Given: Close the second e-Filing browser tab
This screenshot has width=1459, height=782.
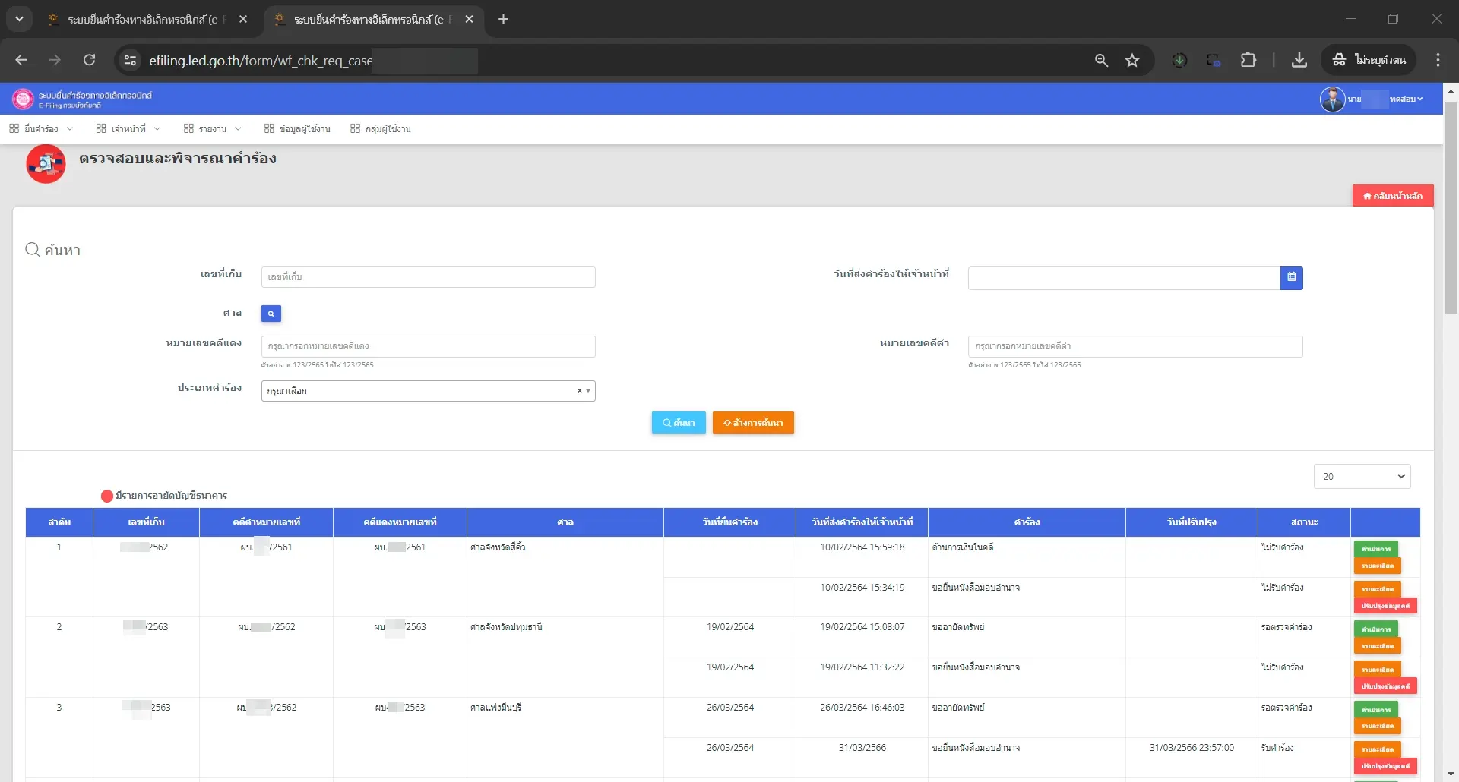Looking at the screenshot, I should 469,19.
